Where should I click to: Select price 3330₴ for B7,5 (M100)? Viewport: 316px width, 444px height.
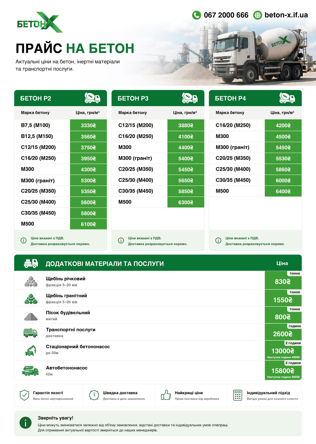88,125
